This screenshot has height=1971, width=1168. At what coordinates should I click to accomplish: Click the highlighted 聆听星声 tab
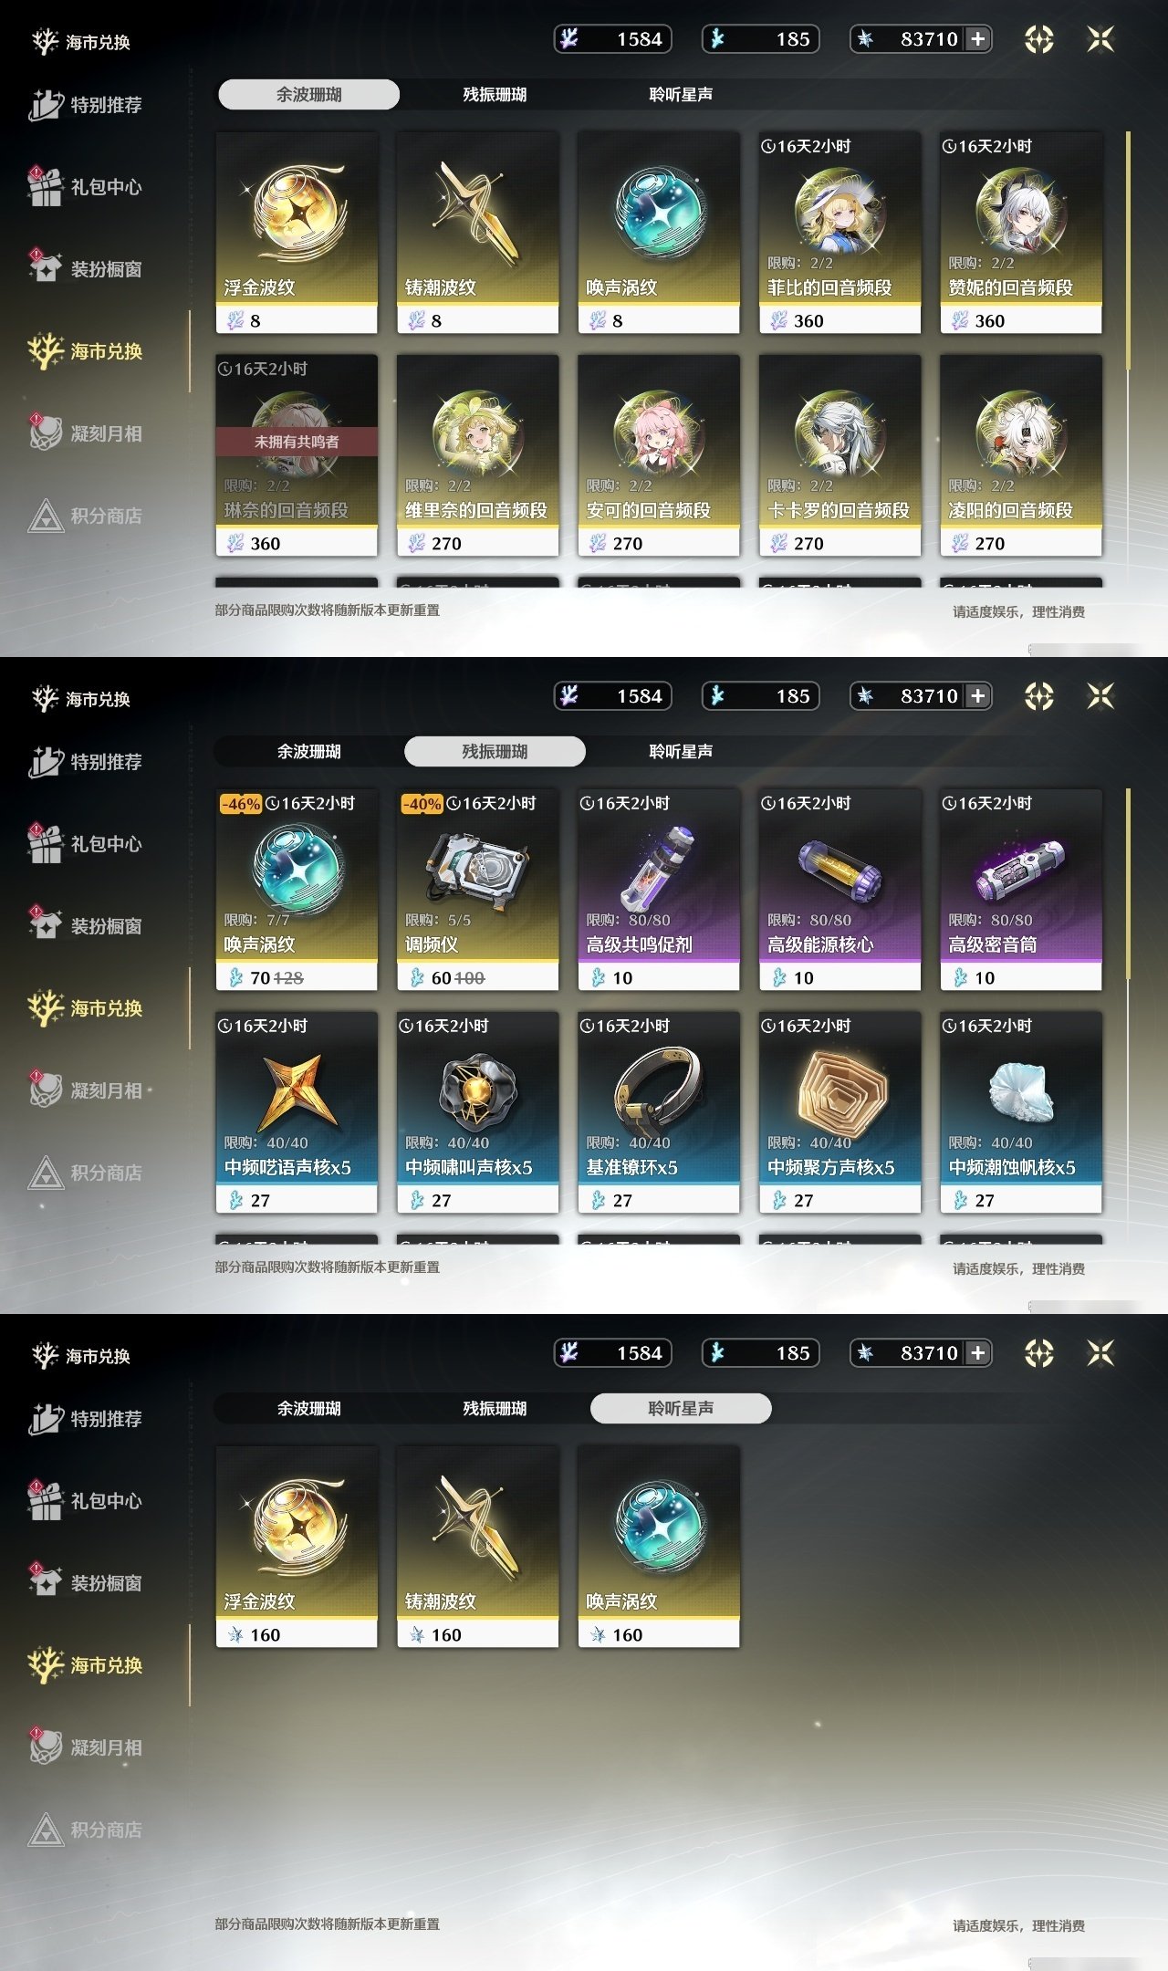click(x=681, y=1408)
